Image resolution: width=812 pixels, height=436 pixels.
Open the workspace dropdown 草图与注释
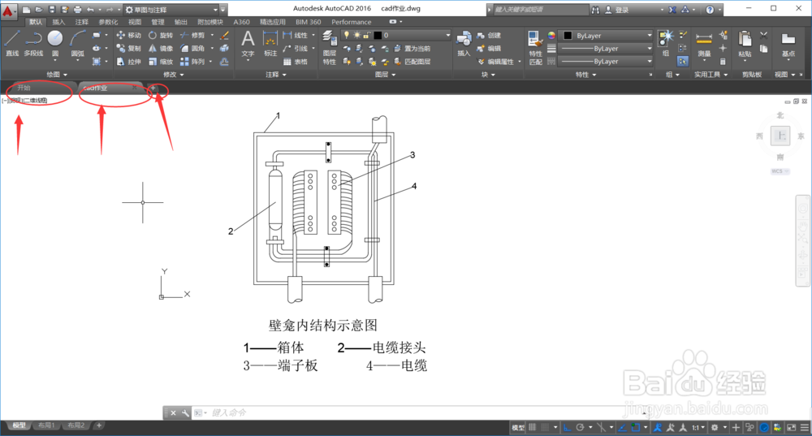point(171,9)
